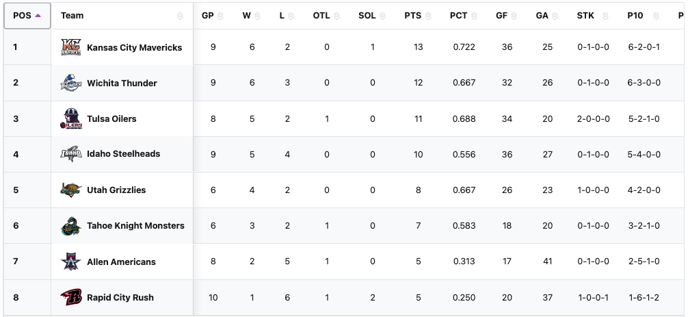Click the Utah Grizzlies team logo

click(x=71, y=190)
